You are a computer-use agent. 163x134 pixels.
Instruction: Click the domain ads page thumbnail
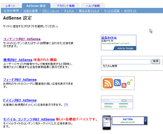(x=117, y=102)
